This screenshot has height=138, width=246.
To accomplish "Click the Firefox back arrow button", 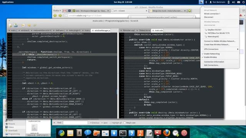I will 55,15.
